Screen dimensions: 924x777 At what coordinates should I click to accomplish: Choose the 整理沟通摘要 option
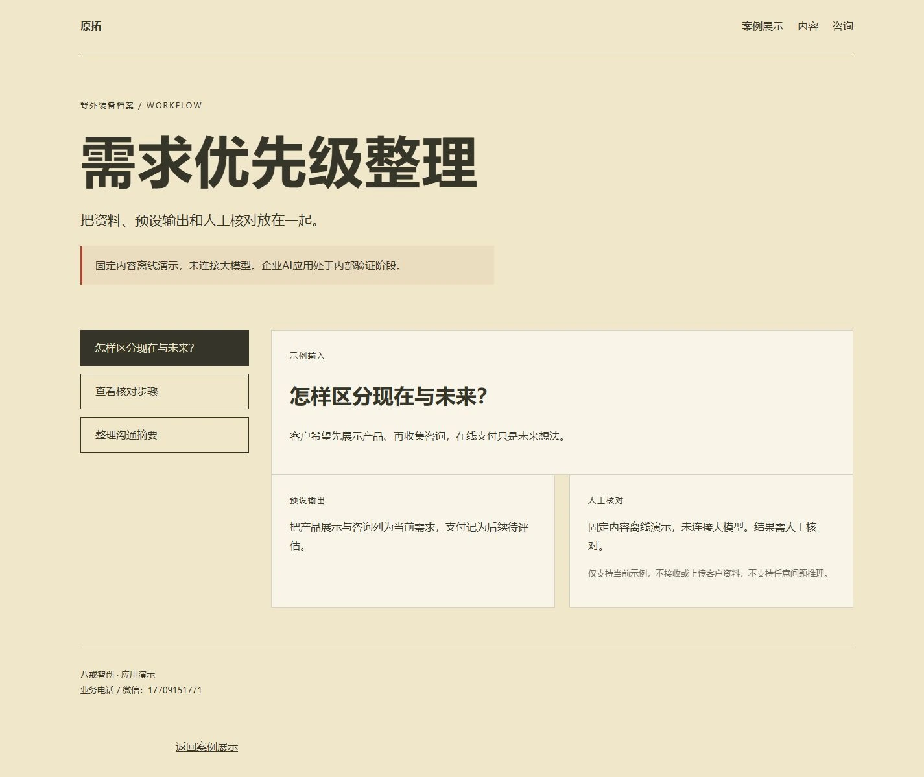(165, 435)
